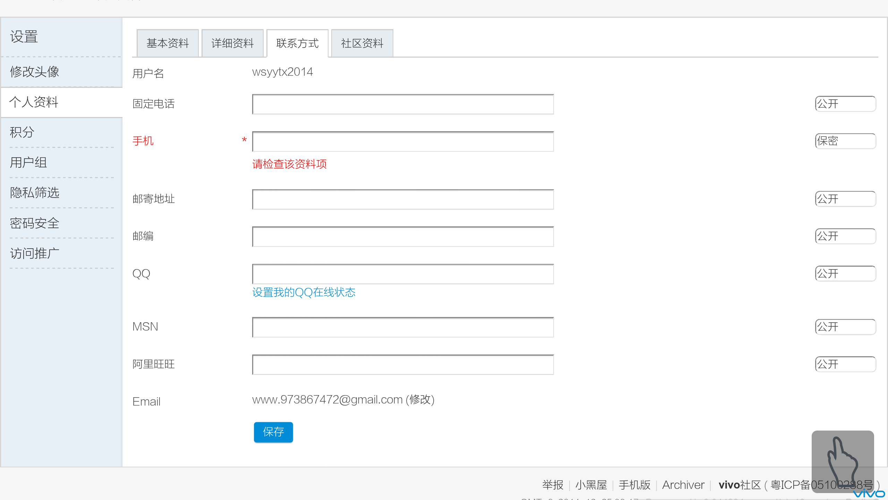Focus the 阿里旺旺 input field
This screenshot has height=500, width=888.
pyautogui.click(x=403, y=365)
